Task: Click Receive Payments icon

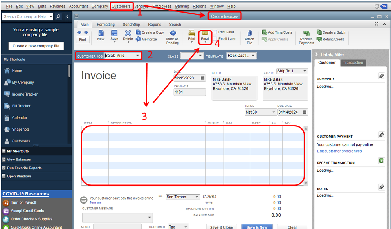Action: (306, 33)
